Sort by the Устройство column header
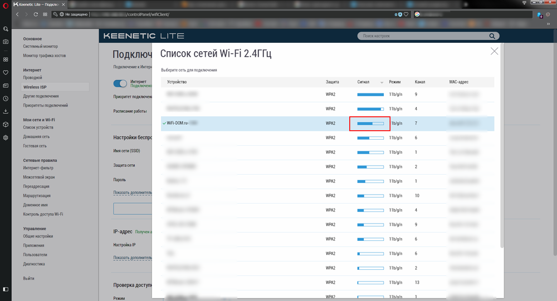The image size is (557, 301). pos(177,82)
